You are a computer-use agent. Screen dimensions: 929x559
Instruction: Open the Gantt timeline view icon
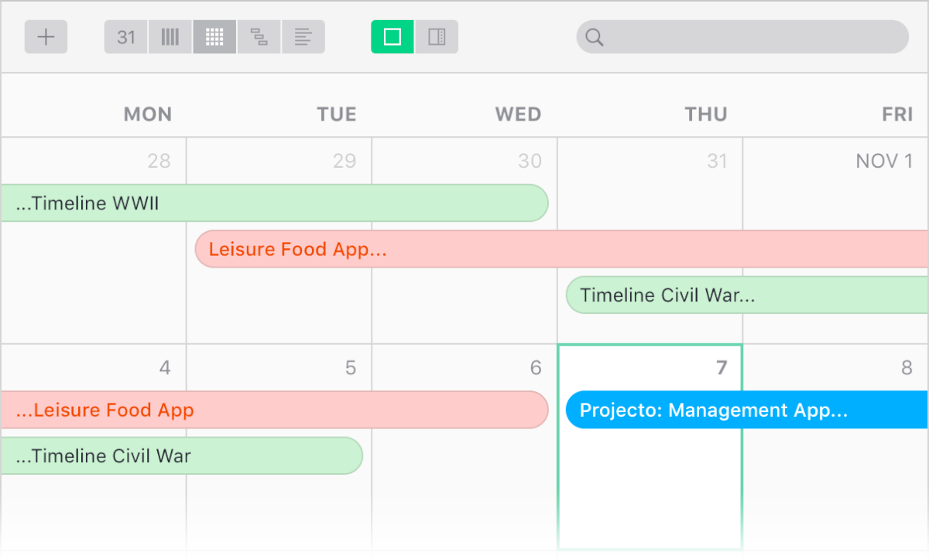tap(259, 37)
